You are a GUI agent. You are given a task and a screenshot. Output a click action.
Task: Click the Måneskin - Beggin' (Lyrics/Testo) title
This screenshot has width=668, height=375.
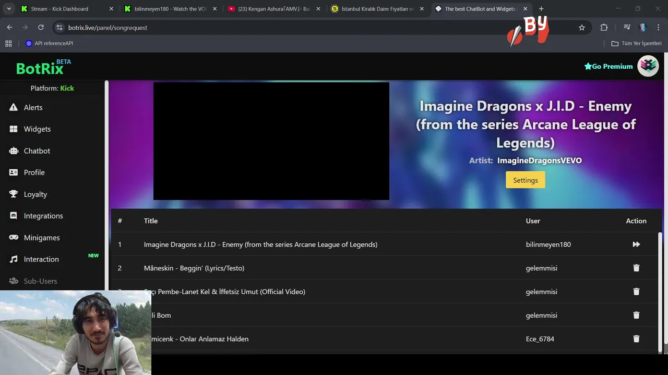click(194, 268)
